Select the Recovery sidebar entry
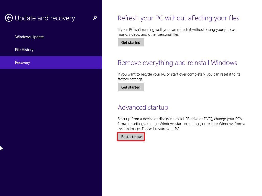 23,63
